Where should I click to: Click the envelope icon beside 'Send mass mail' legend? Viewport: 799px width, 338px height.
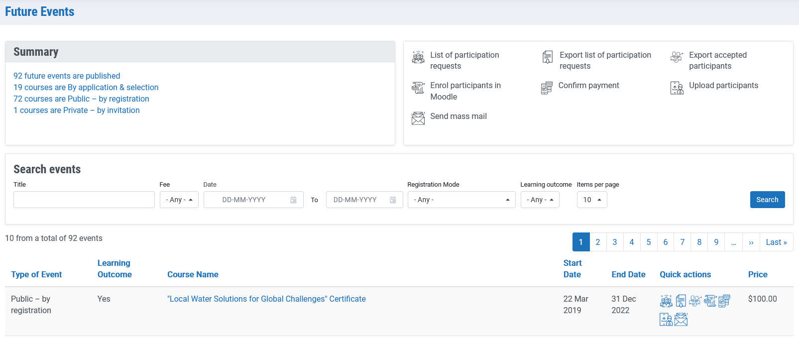[418, 118]
